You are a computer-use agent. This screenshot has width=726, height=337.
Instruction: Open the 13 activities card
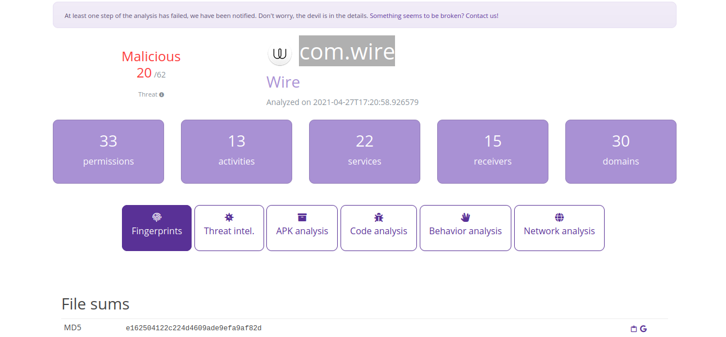click(x=237, y=152)
